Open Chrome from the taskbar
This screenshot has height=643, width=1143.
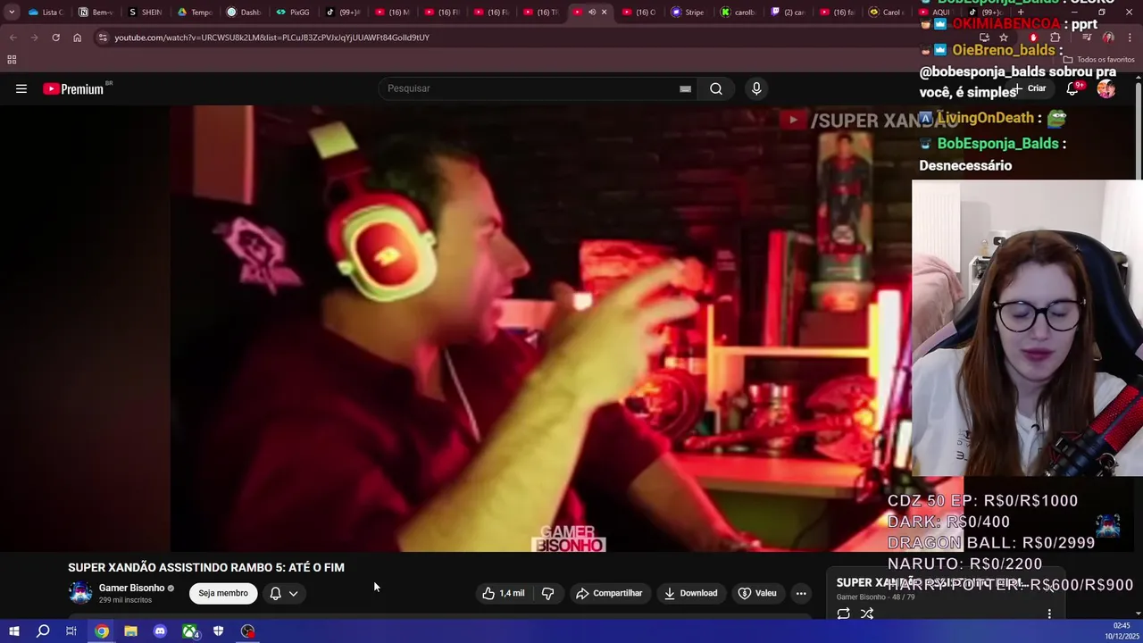[102, 631]
